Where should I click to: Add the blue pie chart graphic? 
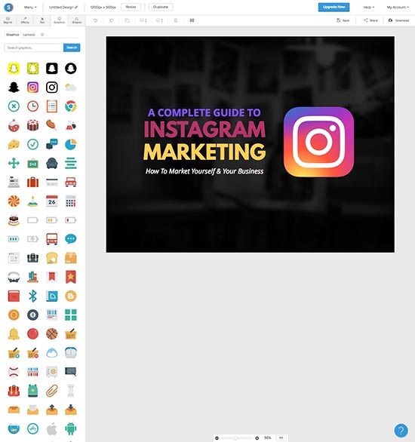71,144
